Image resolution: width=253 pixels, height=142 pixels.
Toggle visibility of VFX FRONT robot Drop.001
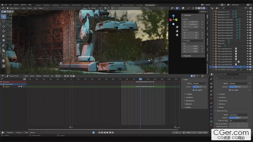click(x=248, y=70)
